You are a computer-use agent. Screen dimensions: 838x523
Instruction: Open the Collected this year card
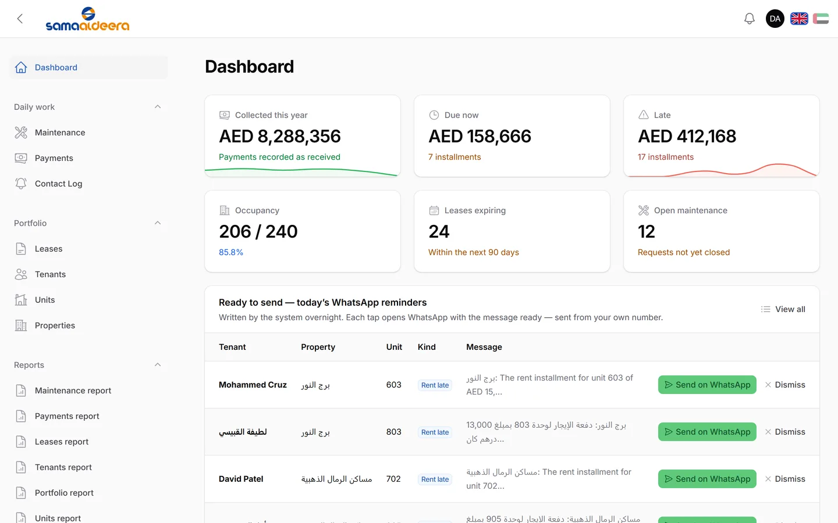[303, 136]
